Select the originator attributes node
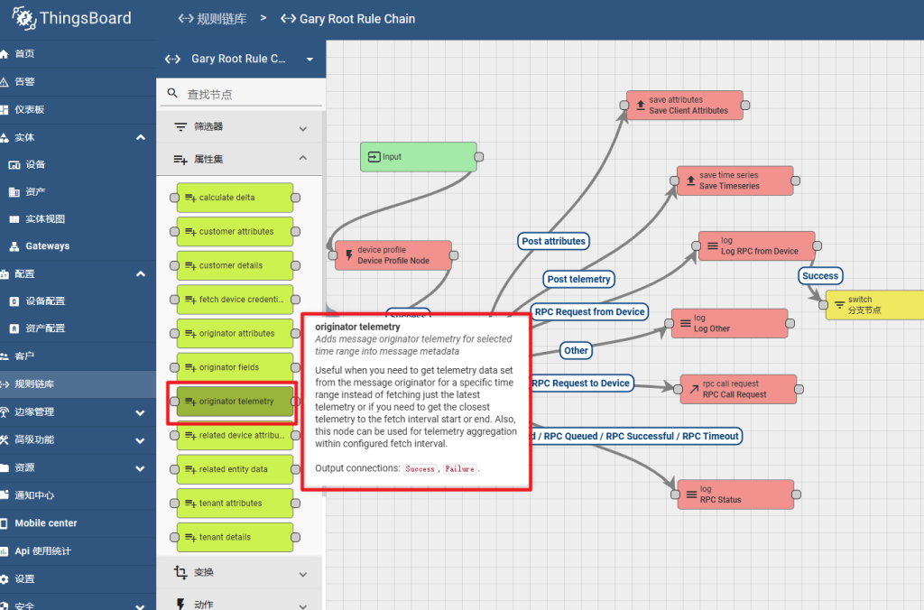The image size is (924, 610). pyautogui.click(x=236, y=334)
